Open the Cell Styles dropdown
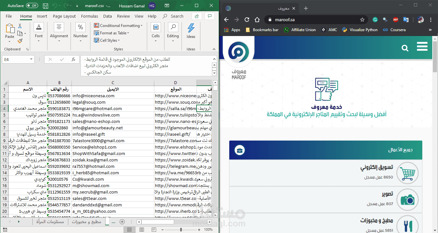 pyautogui.click(x=107, y=40)
